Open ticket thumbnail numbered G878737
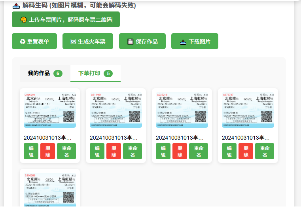The height and width of the screenshot is (214, 301). (248, 110)
